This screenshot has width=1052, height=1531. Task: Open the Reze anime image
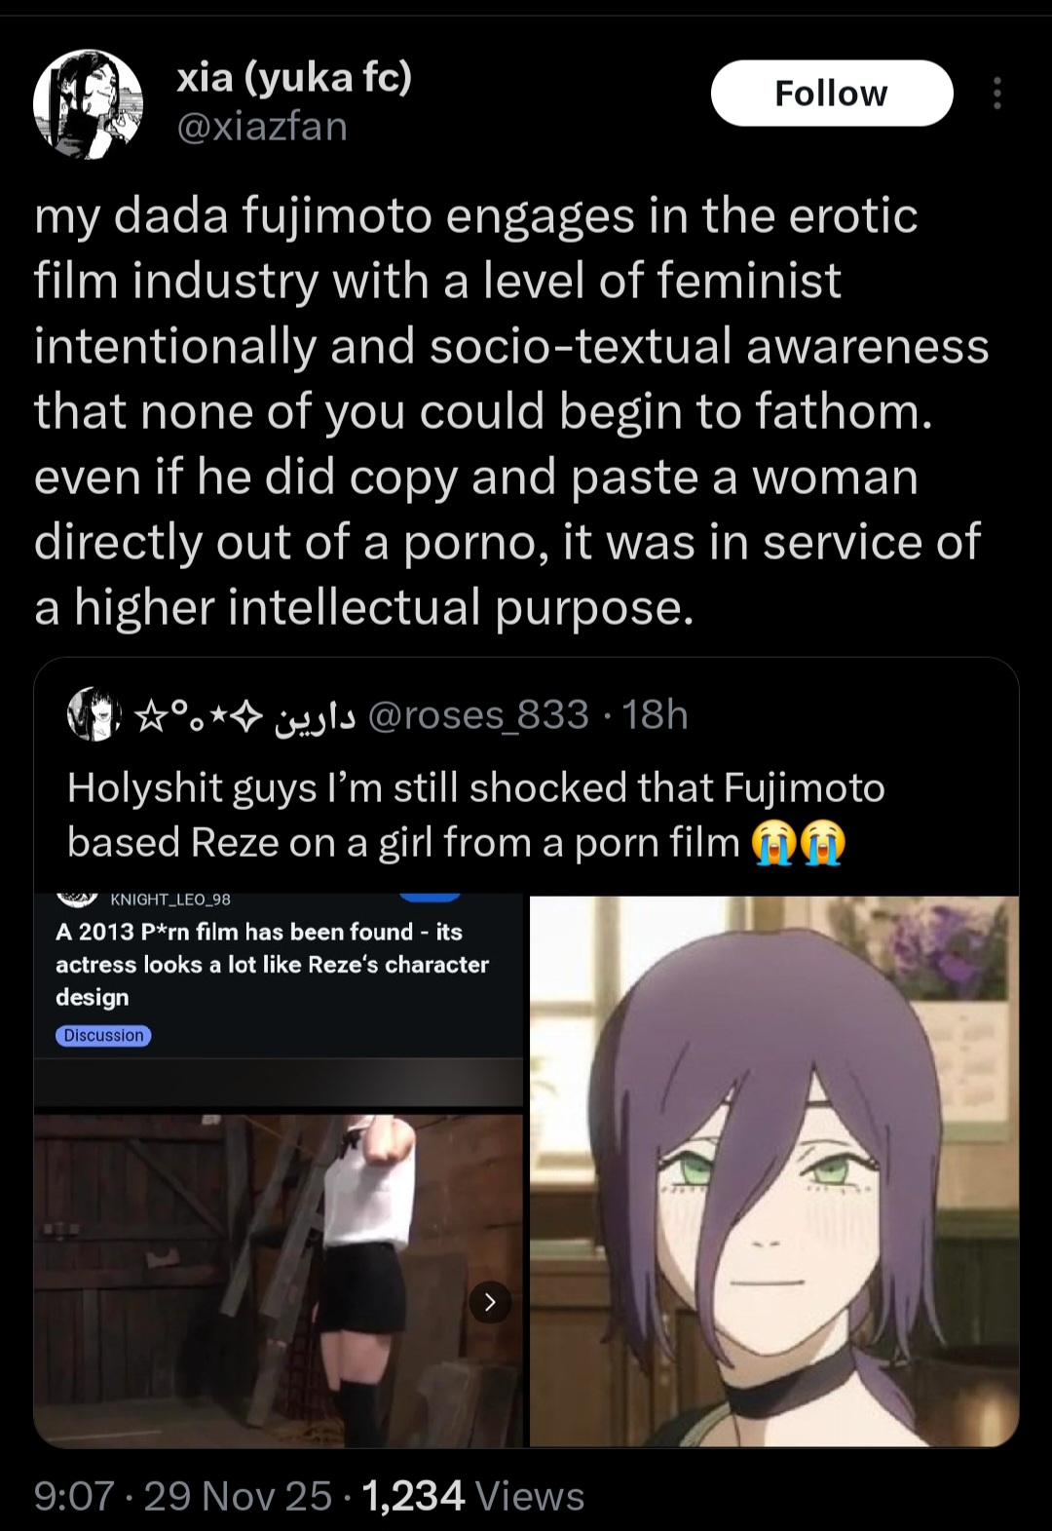click(x=774, y=1171)
